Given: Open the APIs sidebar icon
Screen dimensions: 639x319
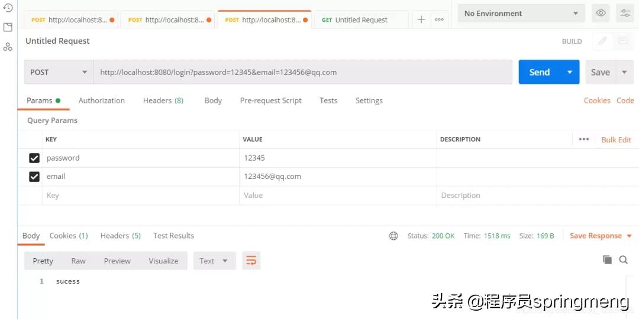Looking at the screenshot, I should coord(8,47).
